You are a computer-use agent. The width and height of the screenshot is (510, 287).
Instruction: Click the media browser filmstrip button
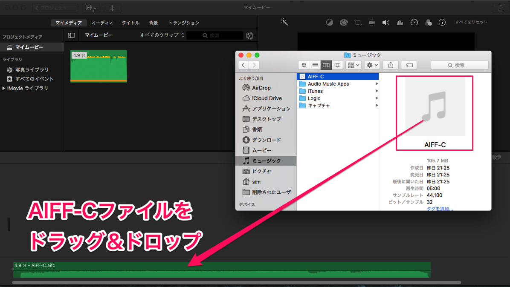91,8
